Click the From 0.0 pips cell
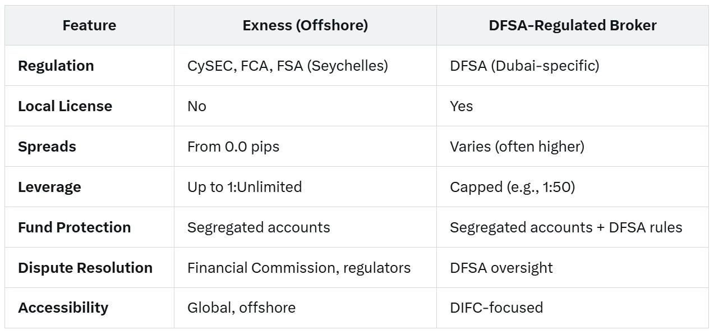The width and height of the screenshot is (714, 334). 233,147
